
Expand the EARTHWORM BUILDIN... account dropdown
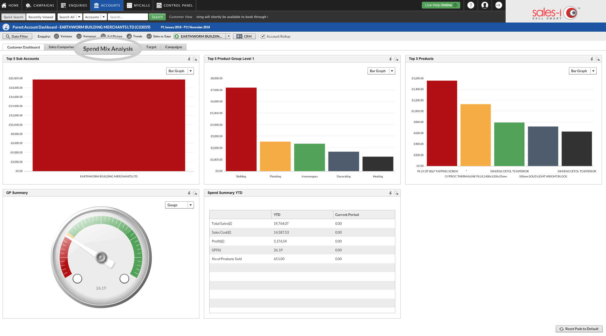pos(229,36)
